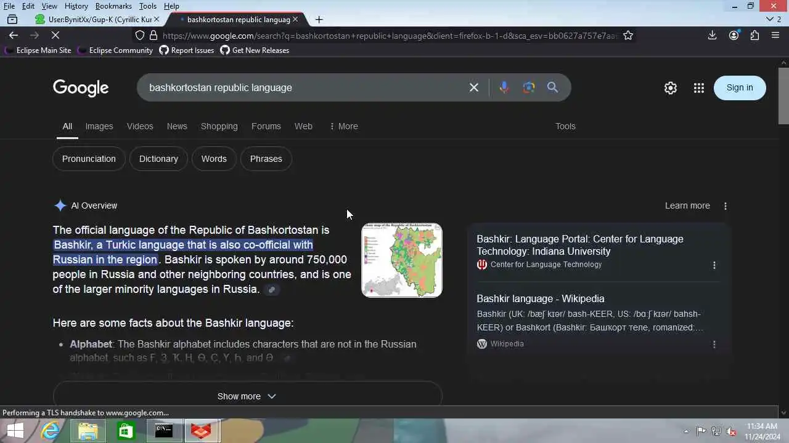This screenshot has width=789, height=443.
Task: Select the Phrases filter chip
Action: pos(266,159)
